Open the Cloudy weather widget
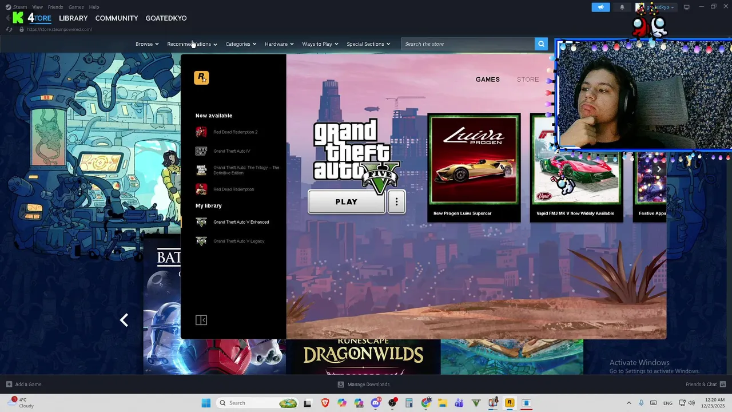The height and width of the screenshot is (412, 732). click(20, 403)
